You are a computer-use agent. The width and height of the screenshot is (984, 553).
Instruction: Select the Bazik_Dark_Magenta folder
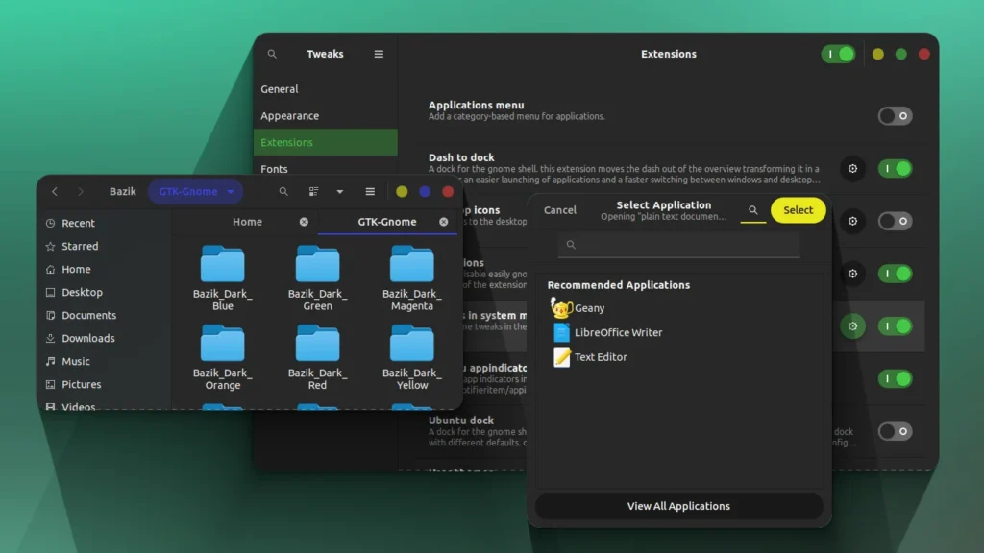point(411,278)
